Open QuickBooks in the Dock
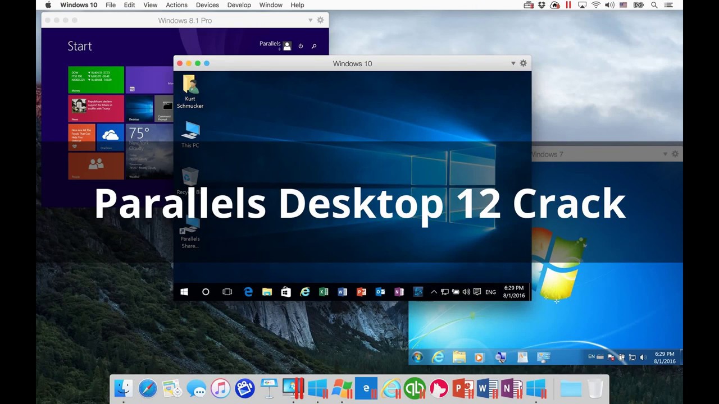Viewport: 719px width, 404px height. (x=415, y=388)
